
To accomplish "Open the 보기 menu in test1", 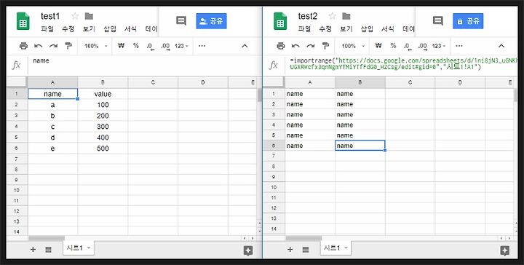I will coord(89,28).
